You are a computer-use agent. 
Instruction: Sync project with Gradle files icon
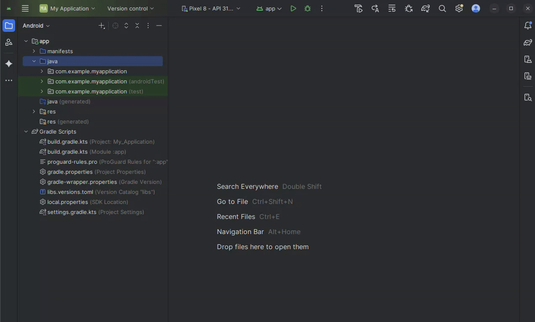(x=425, y=8)
